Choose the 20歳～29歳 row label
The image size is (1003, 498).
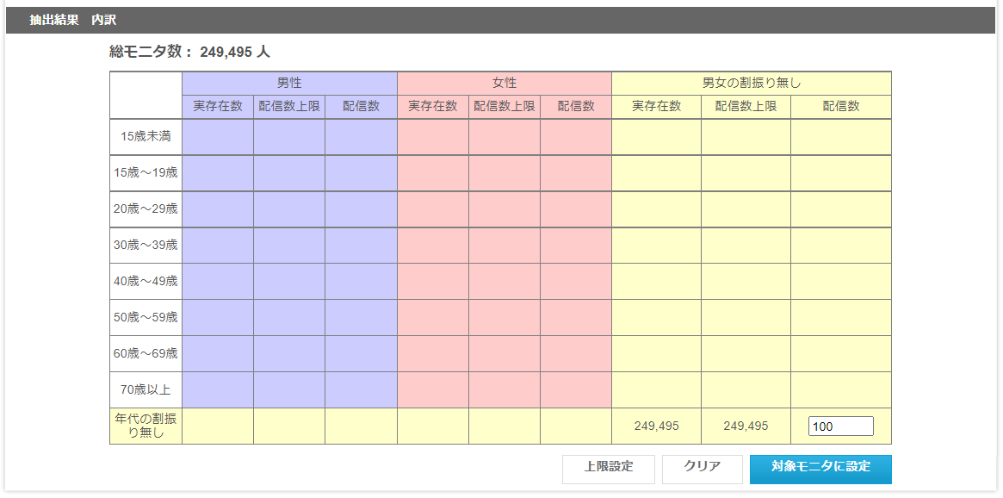click(x=145, y=209)
